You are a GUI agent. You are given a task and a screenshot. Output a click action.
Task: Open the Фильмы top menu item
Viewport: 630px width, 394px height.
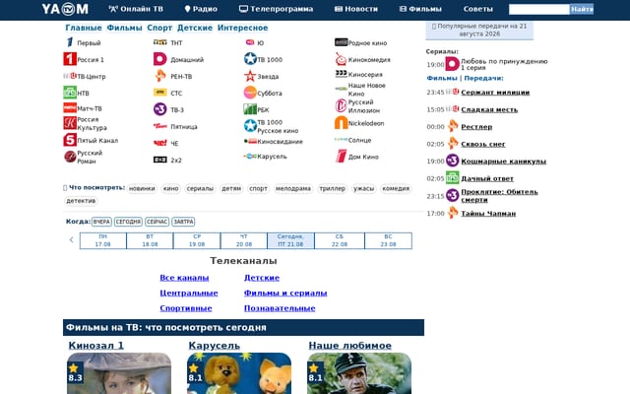(x=420, y=9)
